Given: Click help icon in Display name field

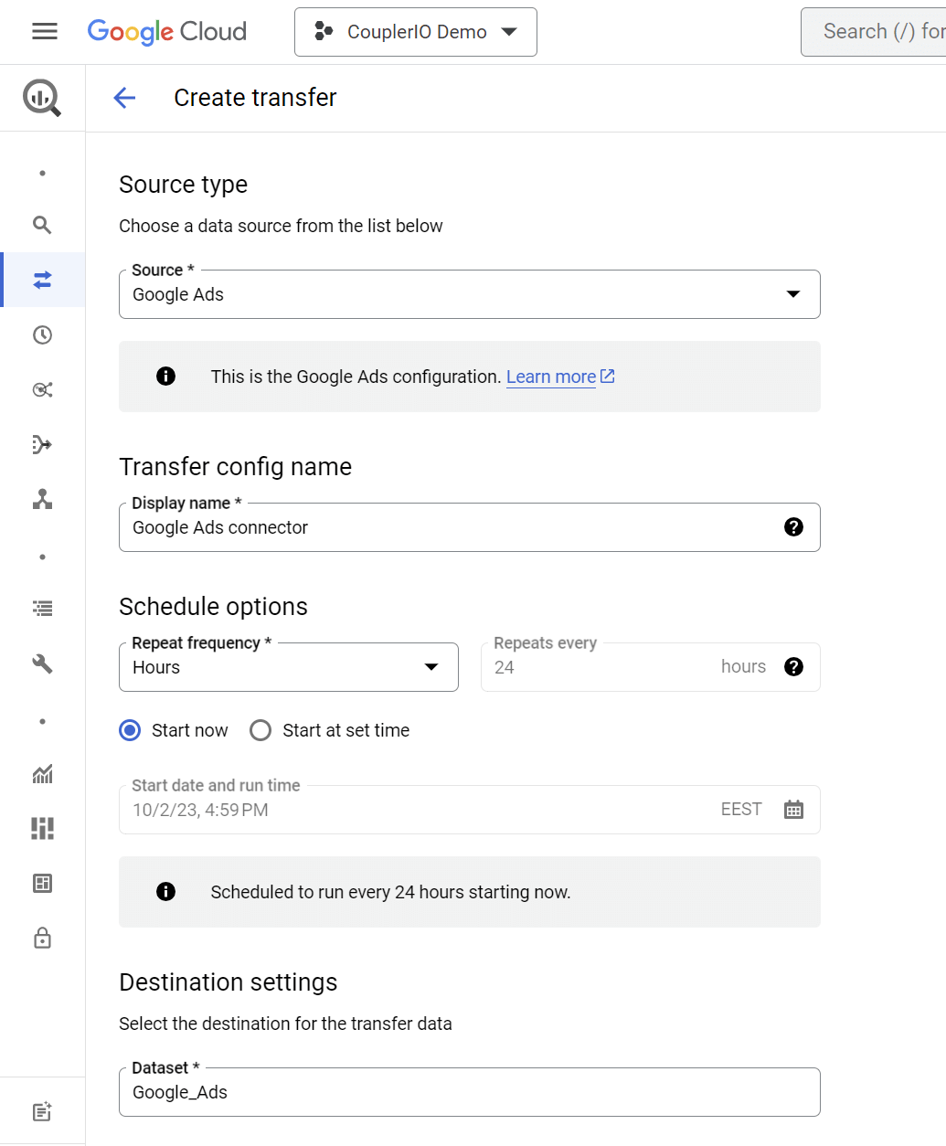Looking at the screenshot, I should (793, 526).
